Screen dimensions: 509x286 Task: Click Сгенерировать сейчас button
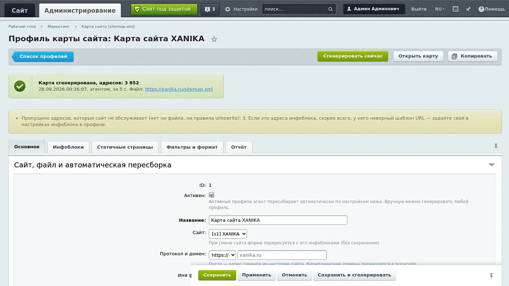[x=353, y=56]
